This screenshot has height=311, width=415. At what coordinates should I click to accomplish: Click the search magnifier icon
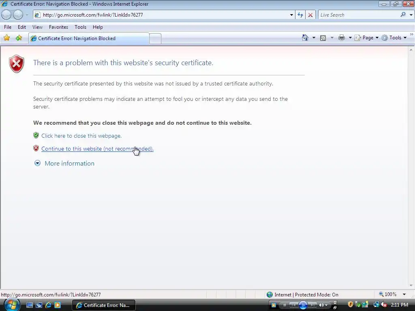[403, 15]
